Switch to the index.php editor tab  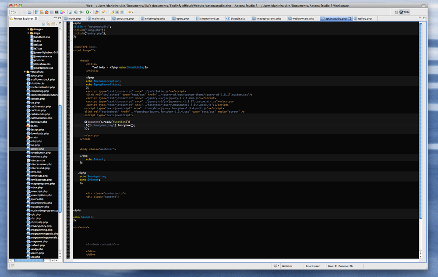(74, 19)
